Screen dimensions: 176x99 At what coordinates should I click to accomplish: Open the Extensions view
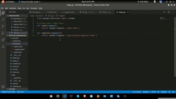[x=3, y=40]
